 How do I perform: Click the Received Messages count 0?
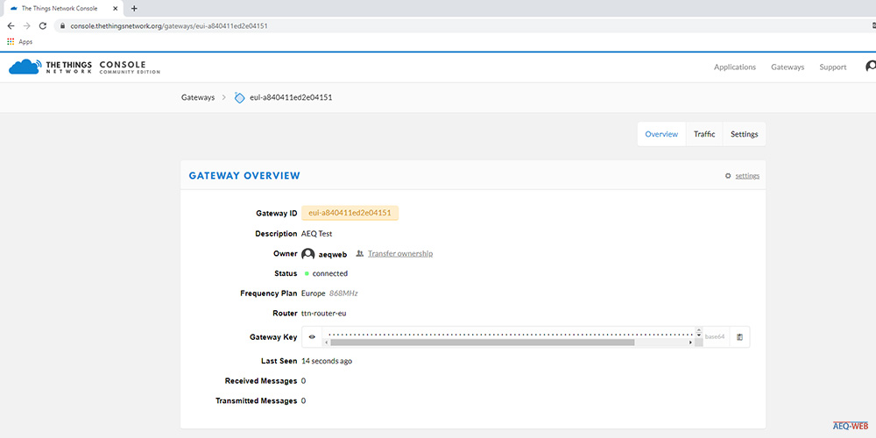(303, 381)
